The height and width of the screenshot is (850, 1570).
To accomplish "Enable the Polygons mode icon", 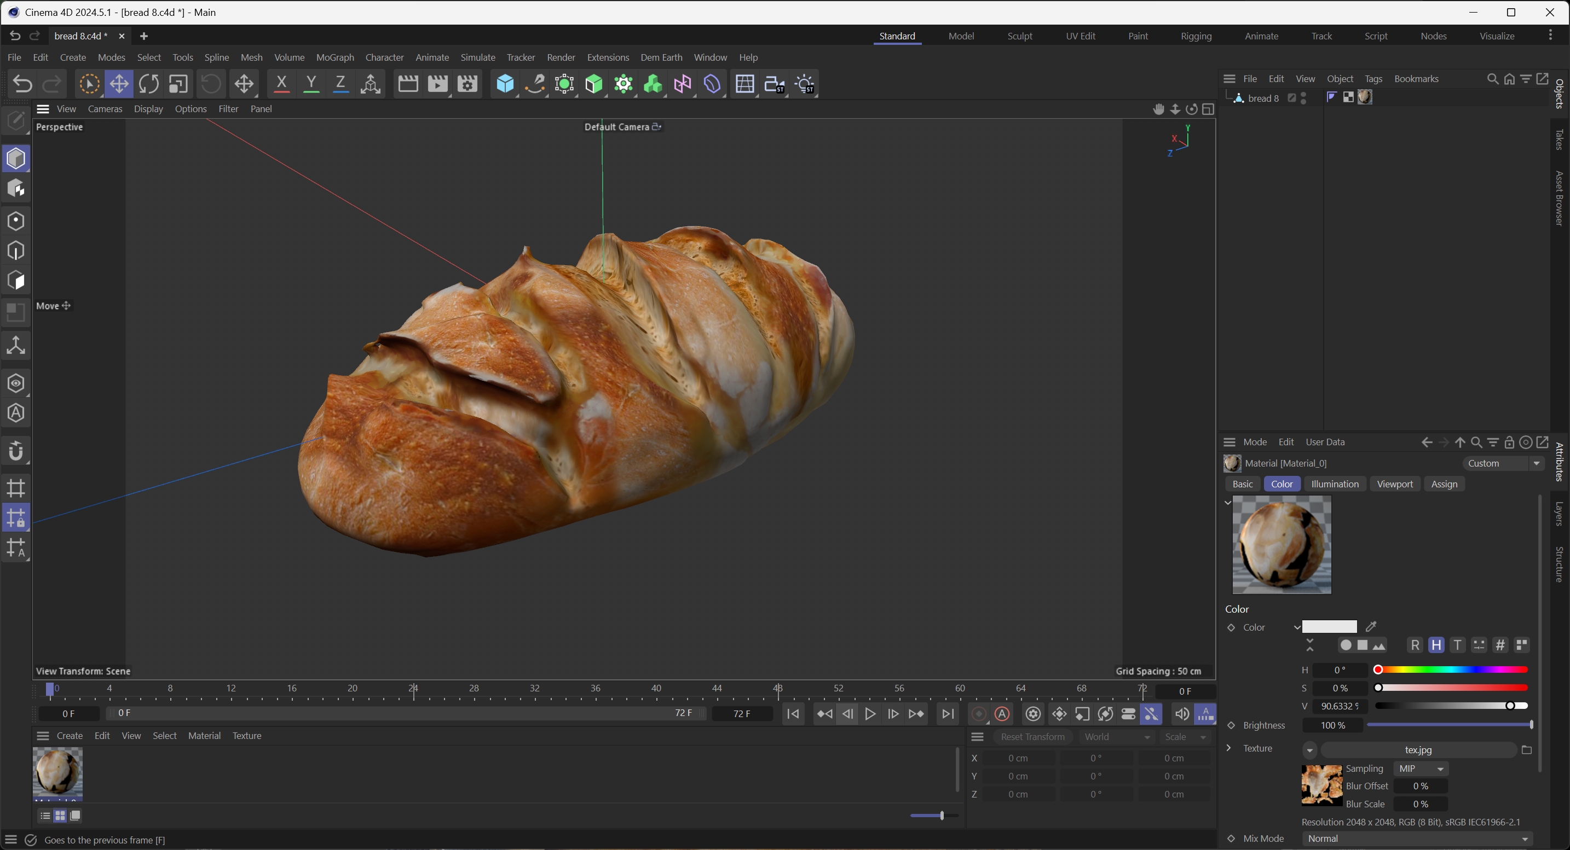I will 16,281.
